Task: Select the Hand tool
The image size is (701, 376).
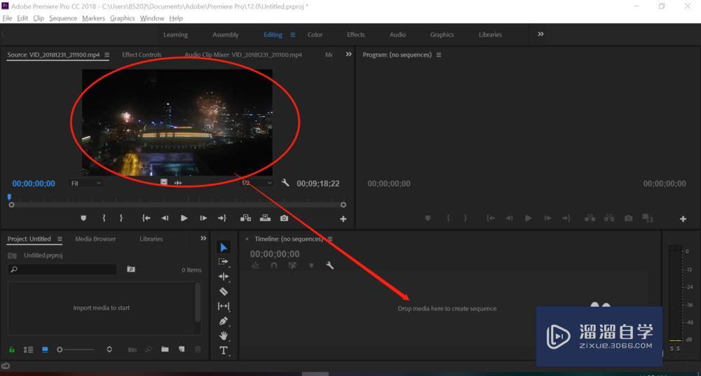Action: click(x=224, y=335)
